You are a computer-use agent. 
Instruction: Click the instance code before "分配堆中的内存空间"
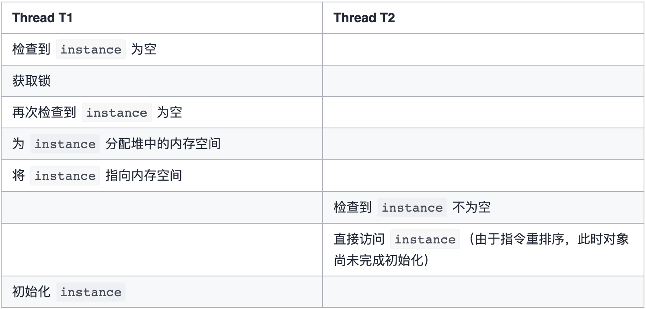pos(65,144)
